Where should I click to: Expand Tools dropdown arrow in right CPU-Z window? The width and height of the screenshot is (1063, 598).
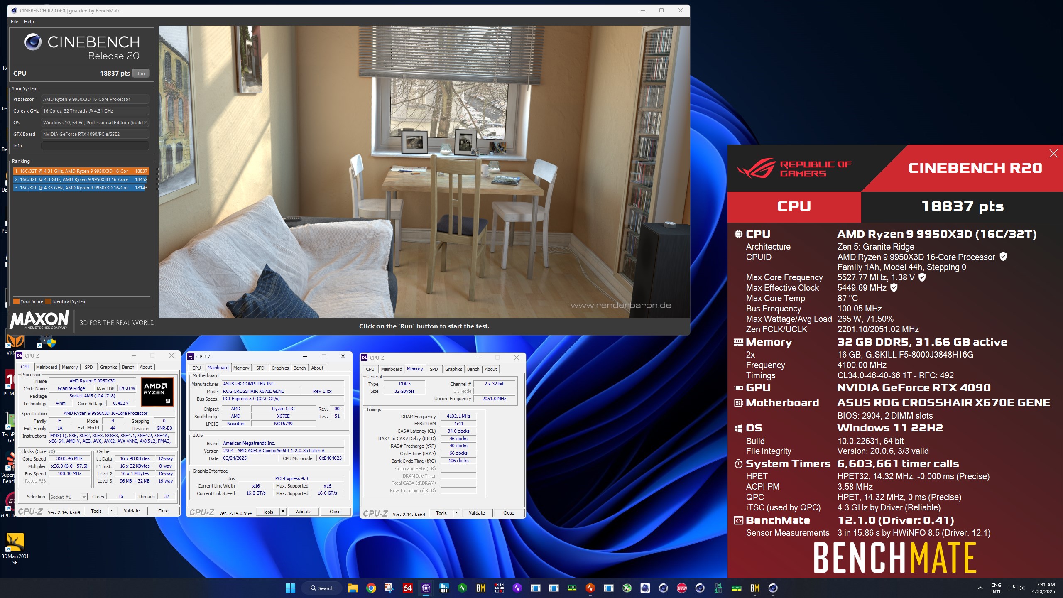pyautogui.click(x=456, y=513)
